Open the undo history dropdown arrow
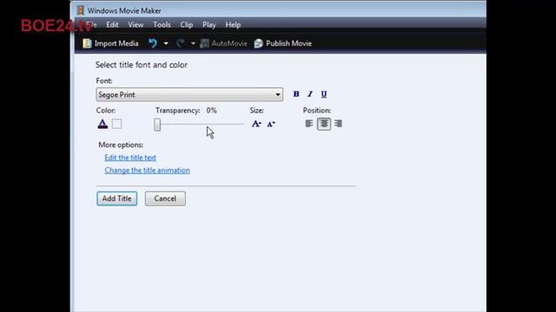 pos(166,43)
